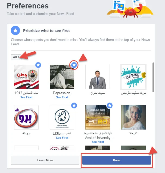Toggle star badge on the 1912 lawyers page
Screen dimensions: 165x173
point(38,65)
